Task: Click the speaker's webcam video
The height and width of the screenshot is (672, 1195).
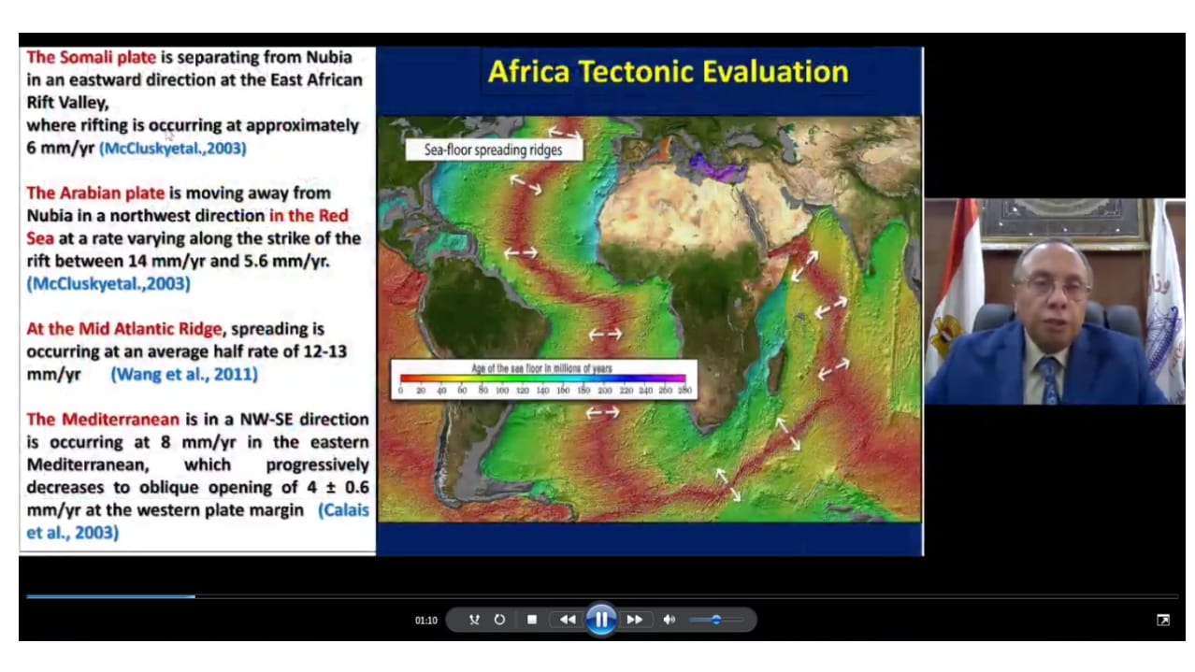Action: (x=1054, y=301)
